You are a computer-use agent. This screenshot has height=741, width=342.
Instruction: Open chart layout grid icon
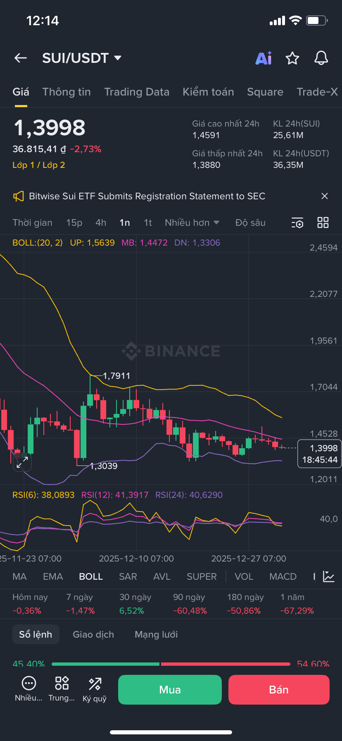tap(323, 222)
